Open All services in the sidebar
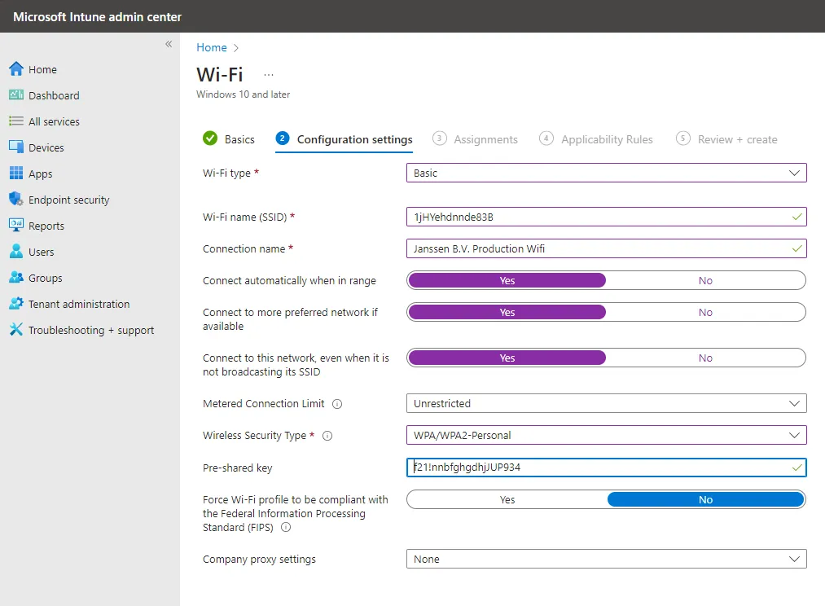This screenshot has width=825, height=606. (x=54, y=121)
